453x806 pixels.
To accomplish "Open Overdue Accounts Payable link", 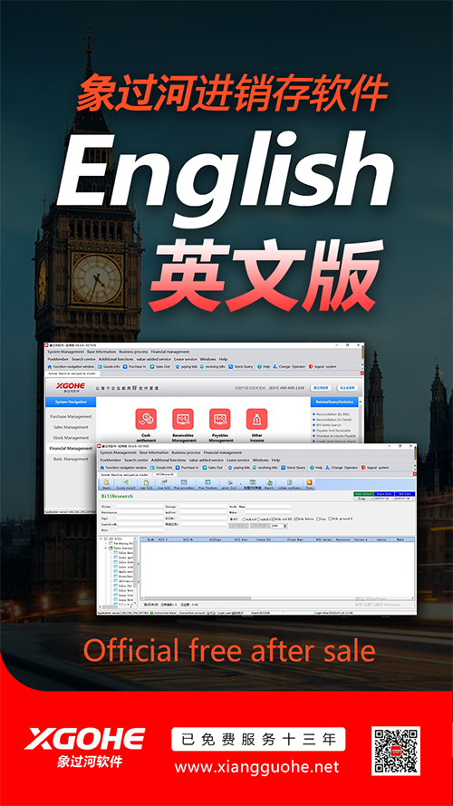I will point(336,436).
